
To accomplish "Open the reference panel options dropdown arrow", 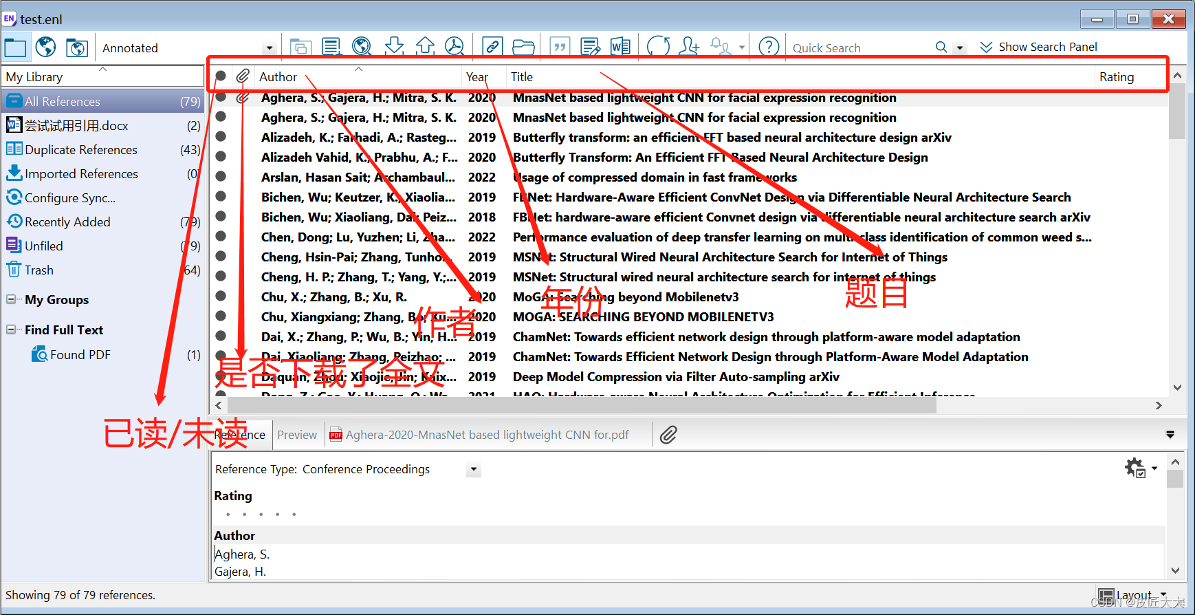I will [x=1170, y=435].
